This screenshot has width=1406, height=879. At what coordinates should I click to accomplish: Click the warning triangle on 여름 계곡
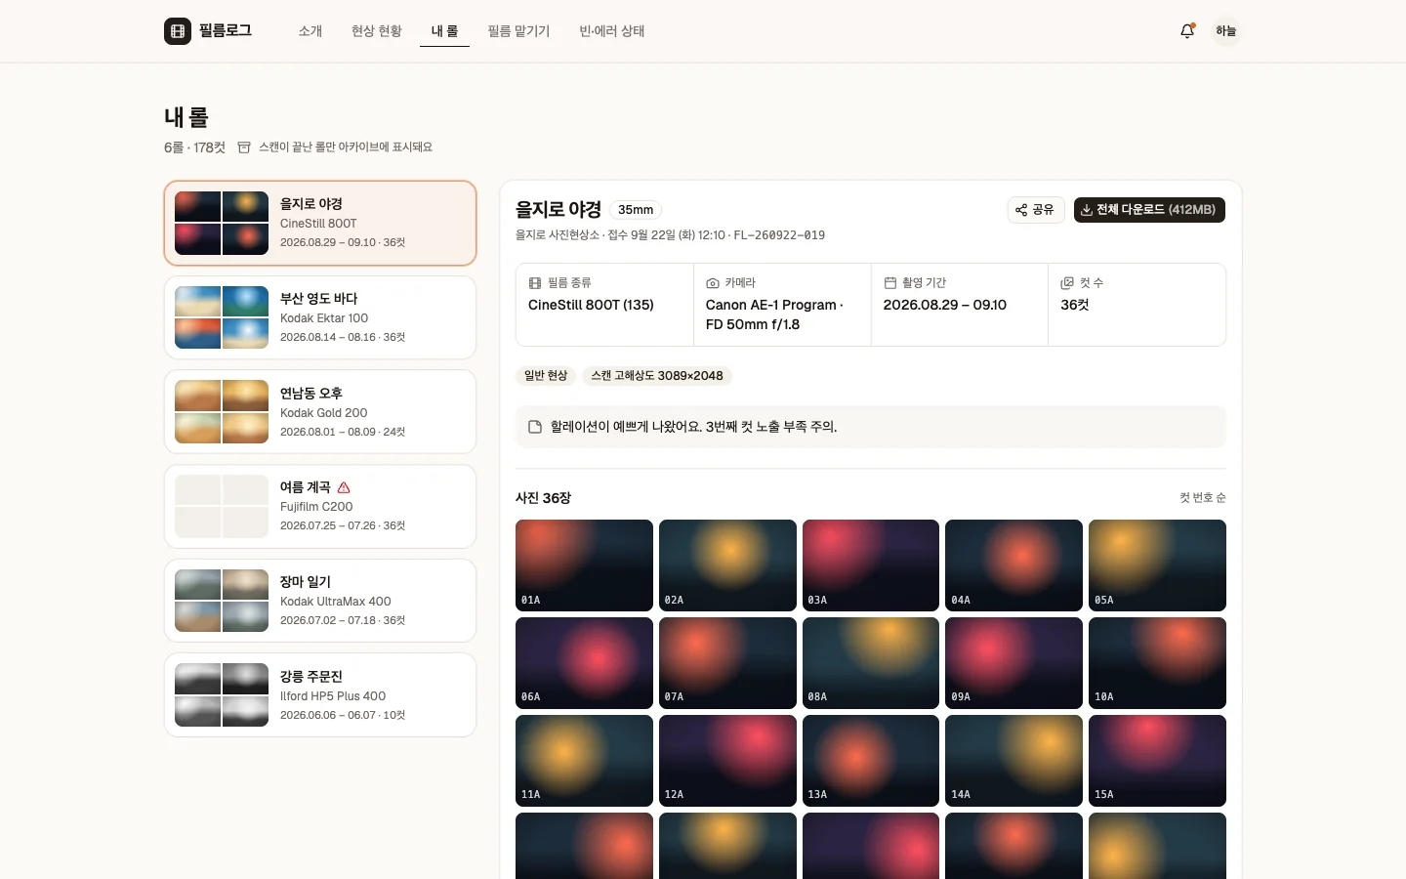(x=344, y=487)
